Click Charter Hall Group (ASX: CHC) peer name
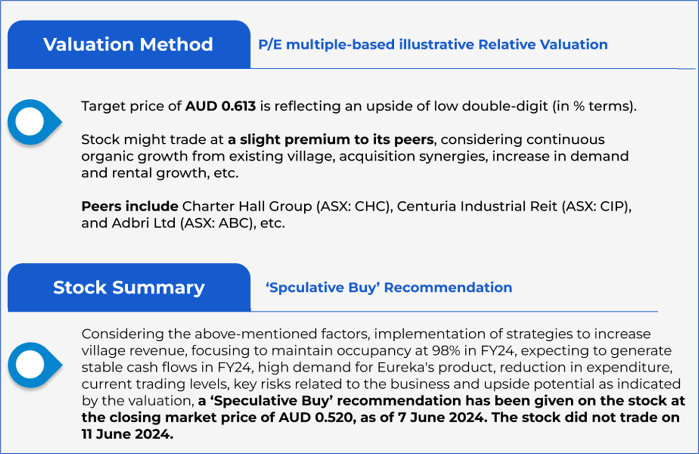The height and width of the screenshot is (454, 699). (286, 206)
